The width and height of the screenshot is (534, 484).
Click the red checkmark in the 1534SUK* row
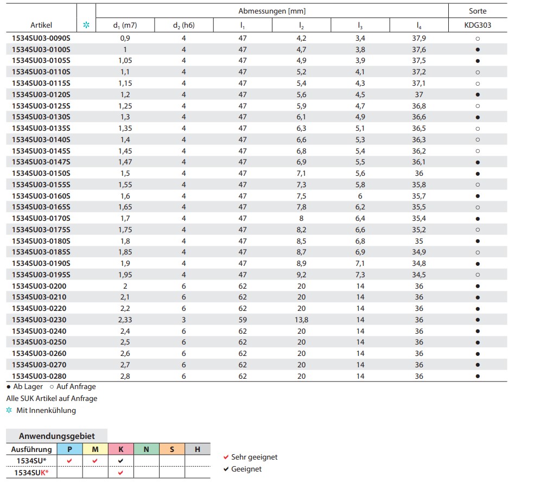pyautogui.click(x=120, y=473)
